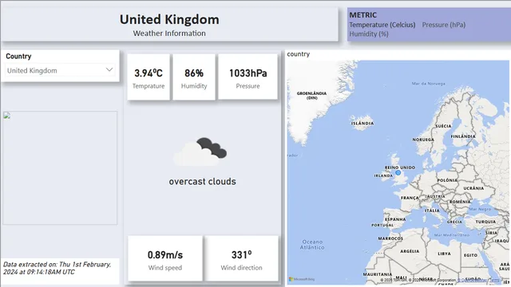Click the 'Mar Mediterrâneo' map label
This screenshot has width=511, height=287.
coord(452,235)
